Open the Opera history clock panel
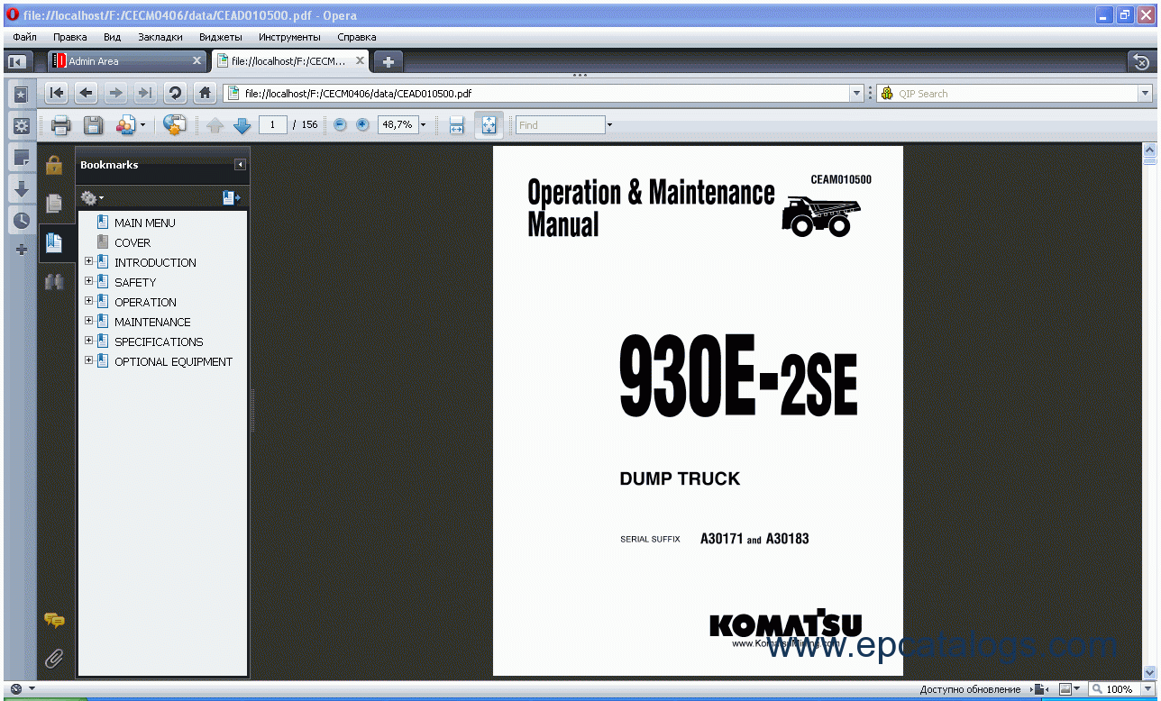 click(21, 220)
